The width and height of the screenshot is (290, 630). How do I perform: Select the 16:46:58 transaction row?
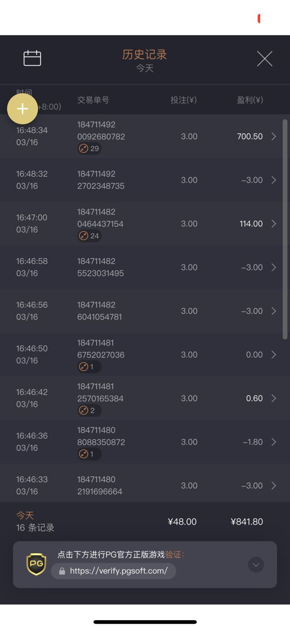(x=141, y=267)
